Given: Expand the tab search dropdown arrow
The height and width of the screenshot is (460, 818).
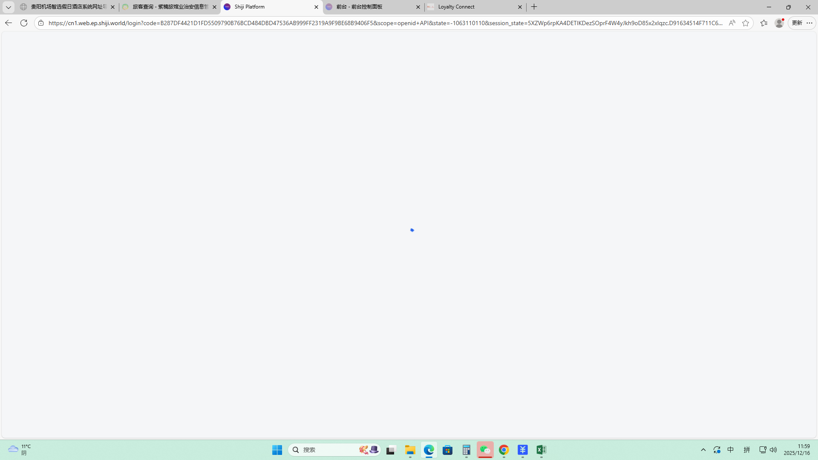Looking at the screenshot, I should click(8, 7).
